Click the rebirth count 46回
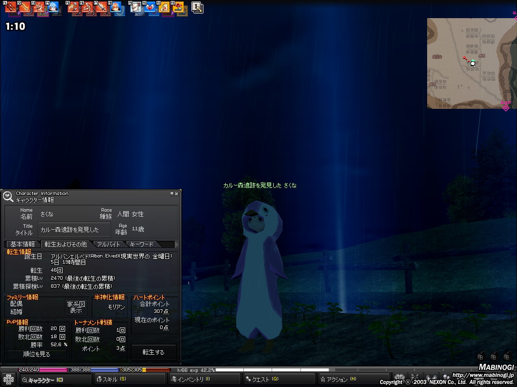The image size is (517, 387). (57, 270)
